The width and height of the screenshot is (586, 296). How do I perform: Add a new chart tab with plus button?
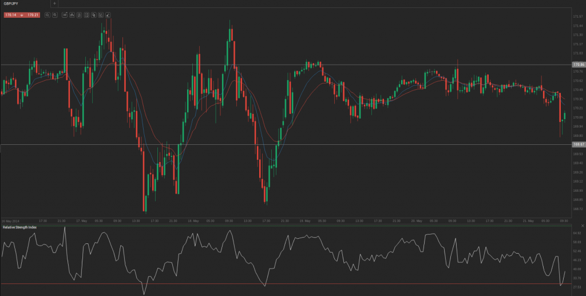[54, 3]
